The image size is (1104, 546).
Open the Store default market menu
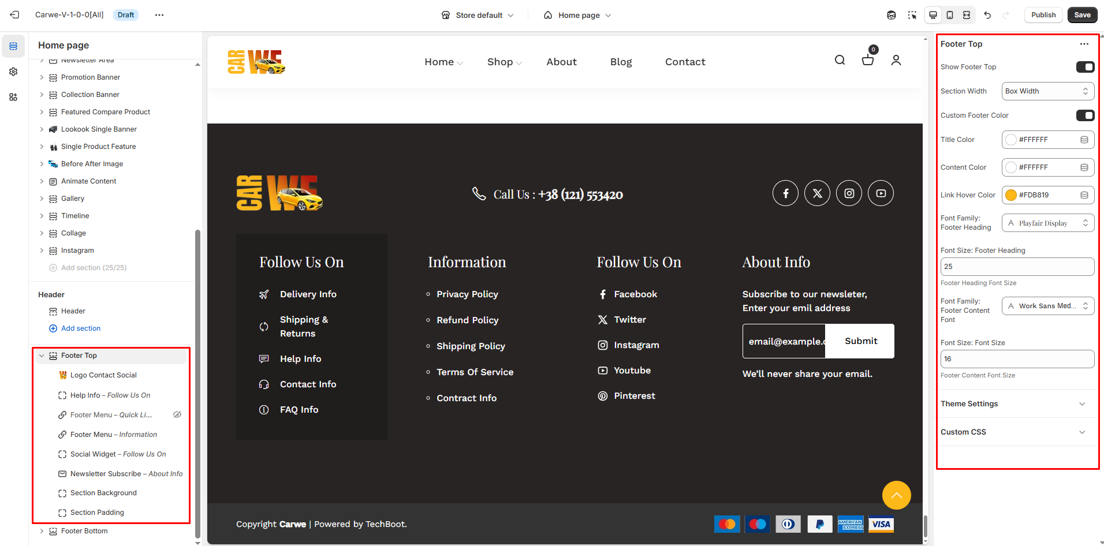pyautogui.click(x=478, y=15)
